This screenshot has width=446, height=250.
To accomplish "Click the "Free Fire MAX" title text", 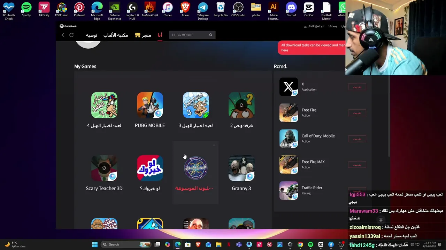I will point(313,162).
